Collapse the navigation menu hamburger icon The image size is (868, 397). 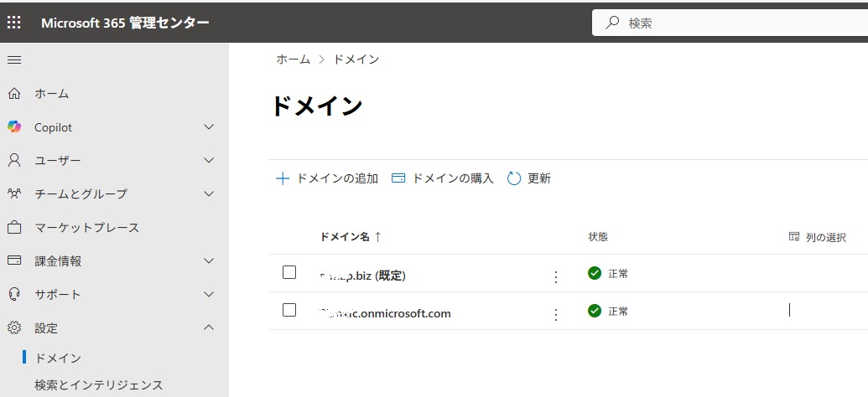pos(14,59)
